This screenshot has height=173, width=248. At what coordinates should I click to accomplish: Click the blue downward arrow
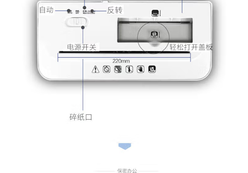(x=125, y=146)
